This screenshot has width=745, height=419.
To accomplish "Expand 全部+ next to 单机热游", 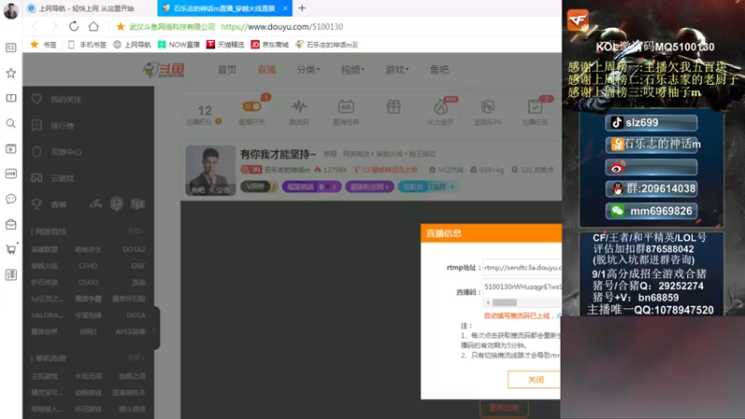I will (135, 358).
